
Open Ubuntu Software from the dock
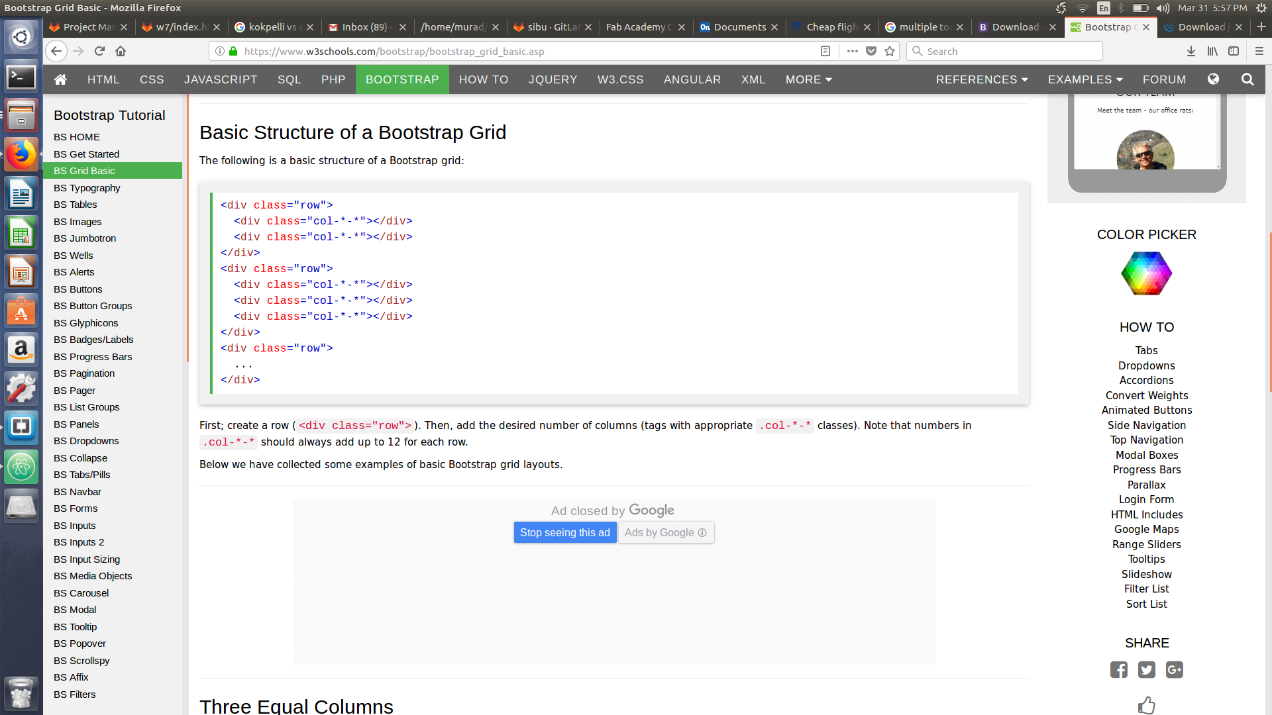pyautogui.click(x=21, y=310)
